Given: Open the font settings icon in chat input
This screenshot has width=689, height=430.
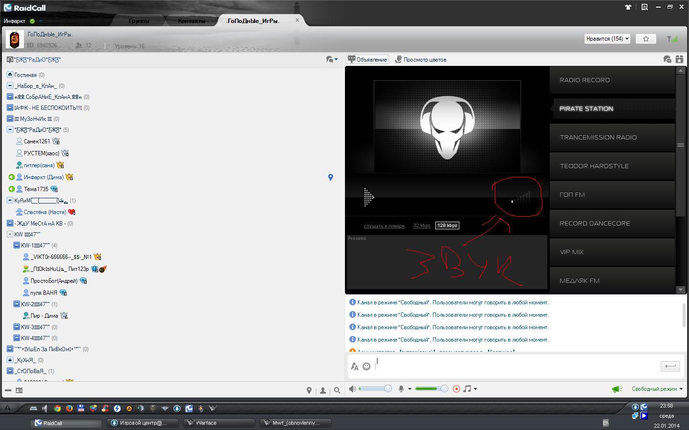Looking at the screenshot, I should (x=355, y=366).
